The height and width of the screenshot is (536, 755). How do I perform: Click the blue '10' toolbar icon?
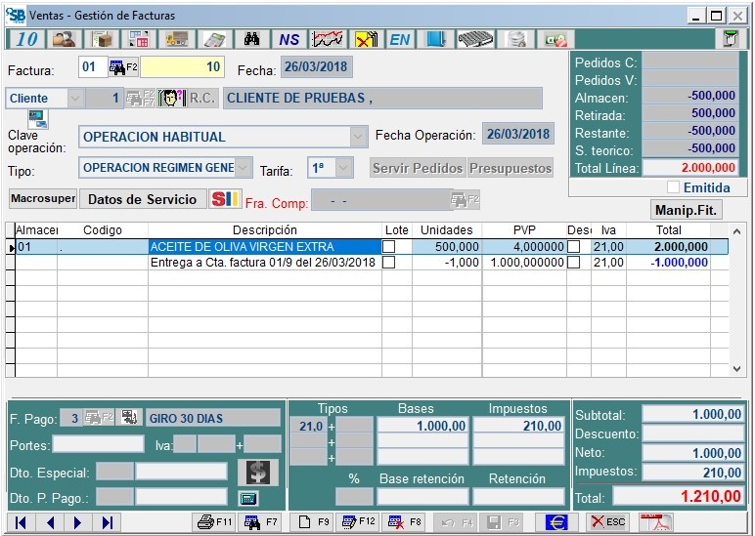click(x=26, y=39)
